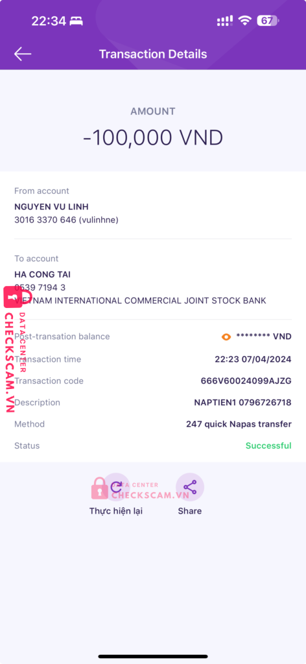Tap the Share label
The width and height of the screenshot is (306, 664).
[189, 511]
